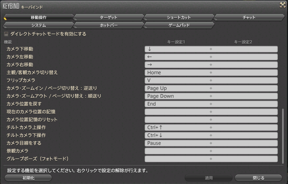Image resolution: width=288 pixels, height=184 pixels.
Task: Click the カメラ･ズームアウト function label
Action: tap(54, 96)
